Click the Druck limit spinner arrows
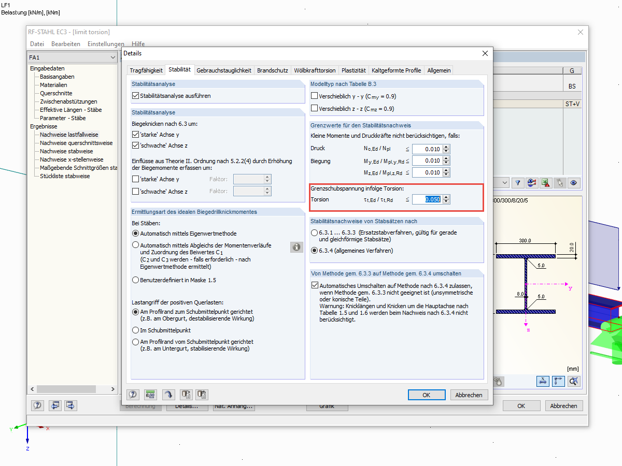This screenshot has width=622, height=466. 446,149
